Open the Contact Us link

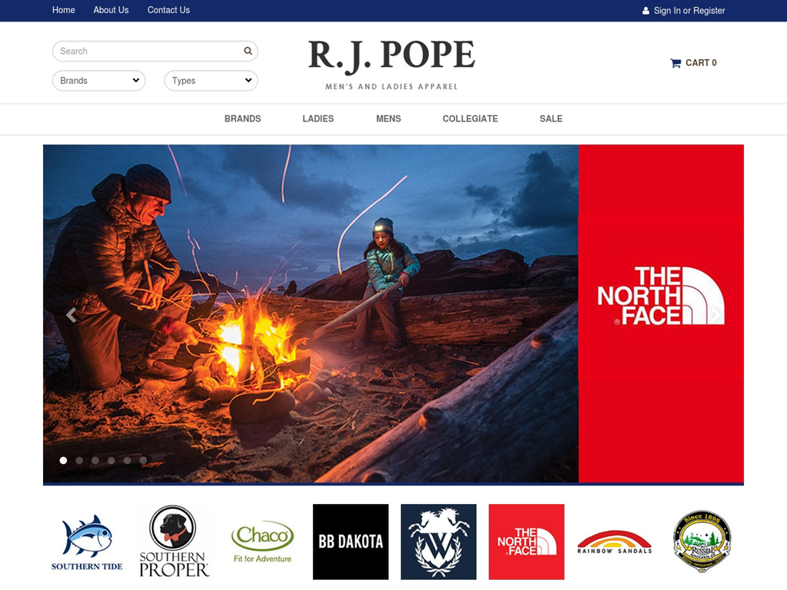point(168,10)
